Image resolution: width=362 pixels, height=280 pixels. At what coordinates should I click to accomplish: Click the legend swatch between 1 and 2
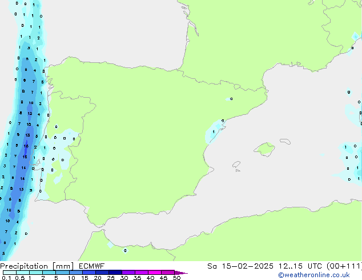[36, 273]
